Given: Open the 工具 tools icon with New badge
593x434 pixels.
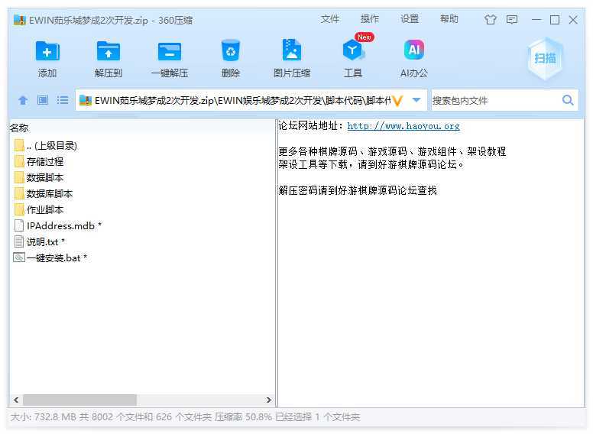Looking at the screenshot, I should (x=353, y=49).
